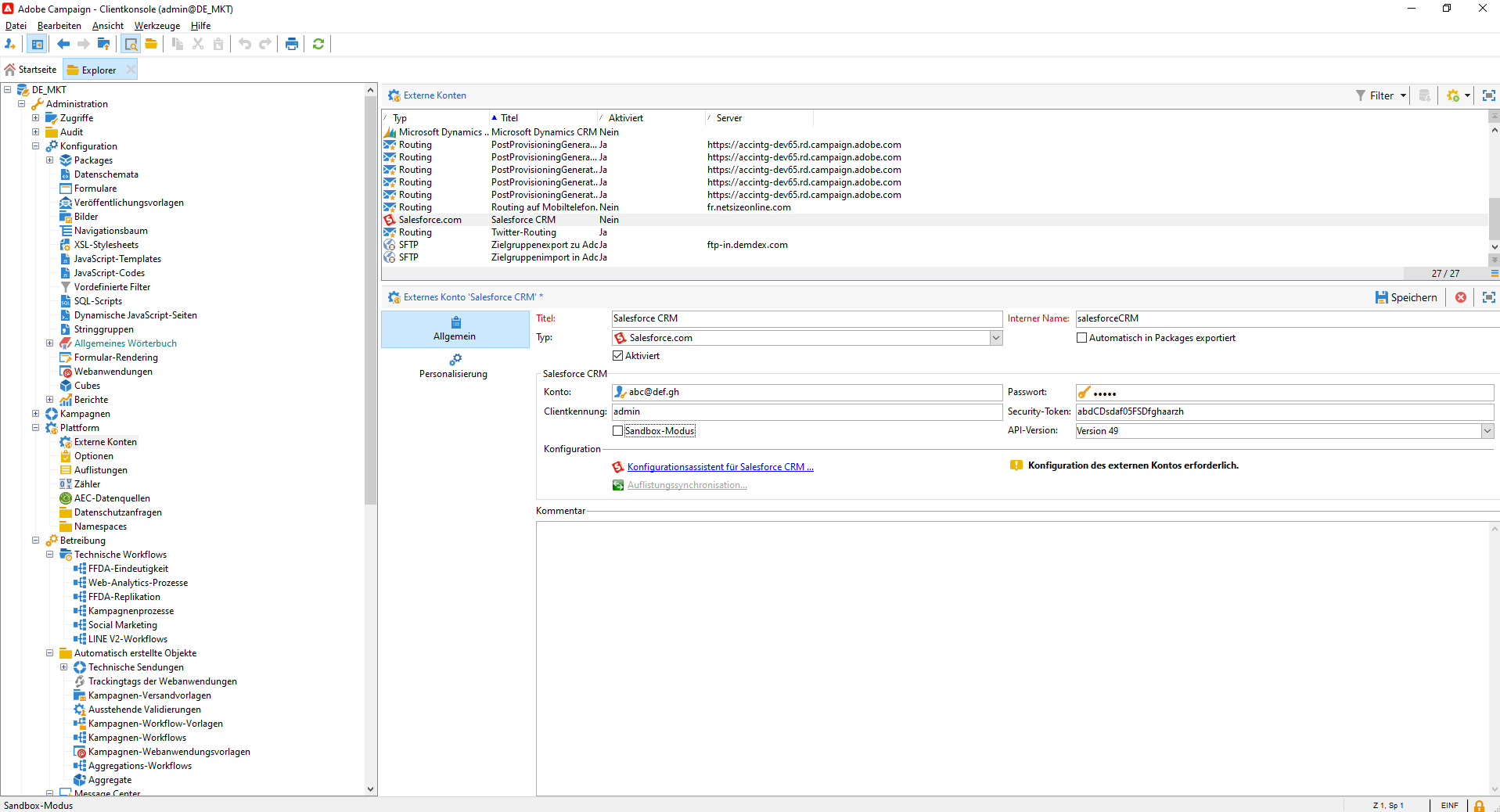
Task: Click the user connection icon in toolbar
Action: tap(10, 44)
